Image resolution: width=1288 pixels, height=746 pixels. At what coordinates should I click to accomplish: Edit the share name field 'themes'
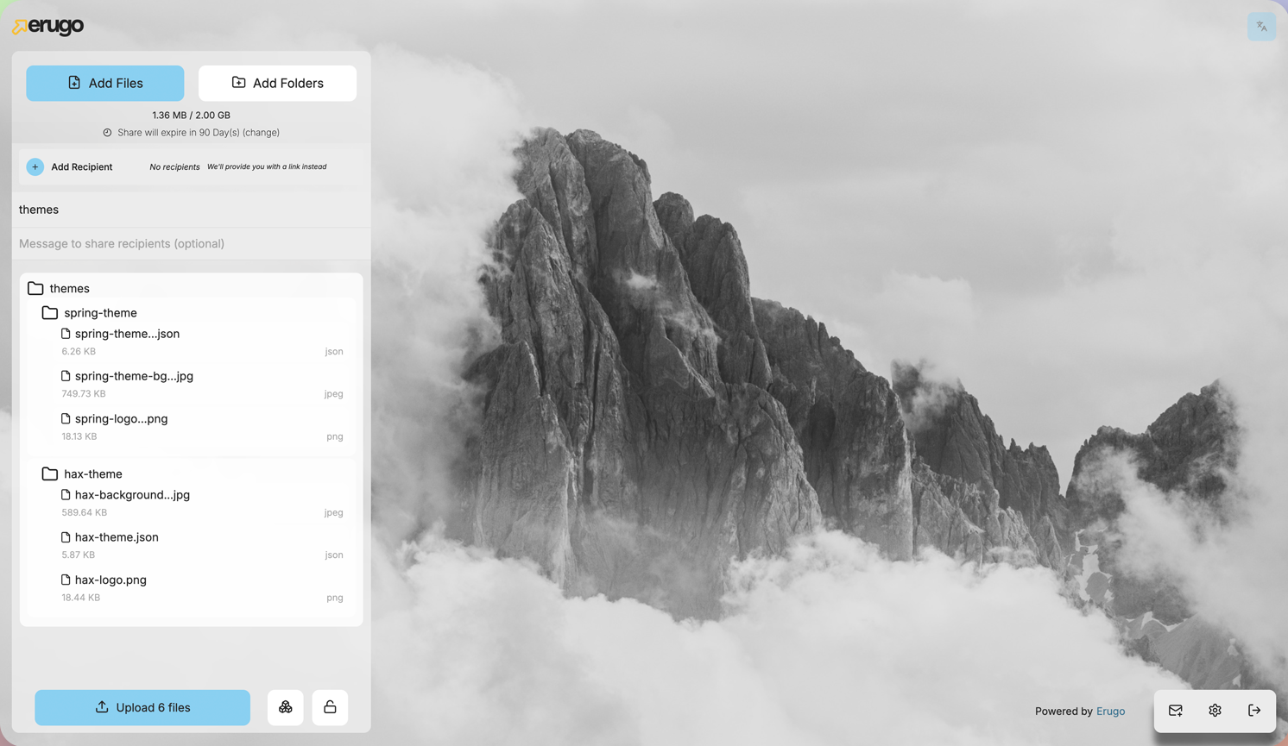click(191, 210)
